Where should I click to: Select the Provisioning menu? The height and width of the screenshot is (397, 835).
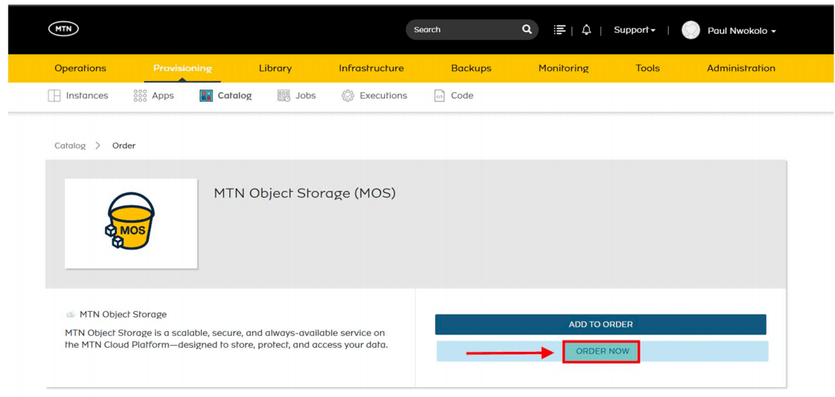[x=183, y=68]
